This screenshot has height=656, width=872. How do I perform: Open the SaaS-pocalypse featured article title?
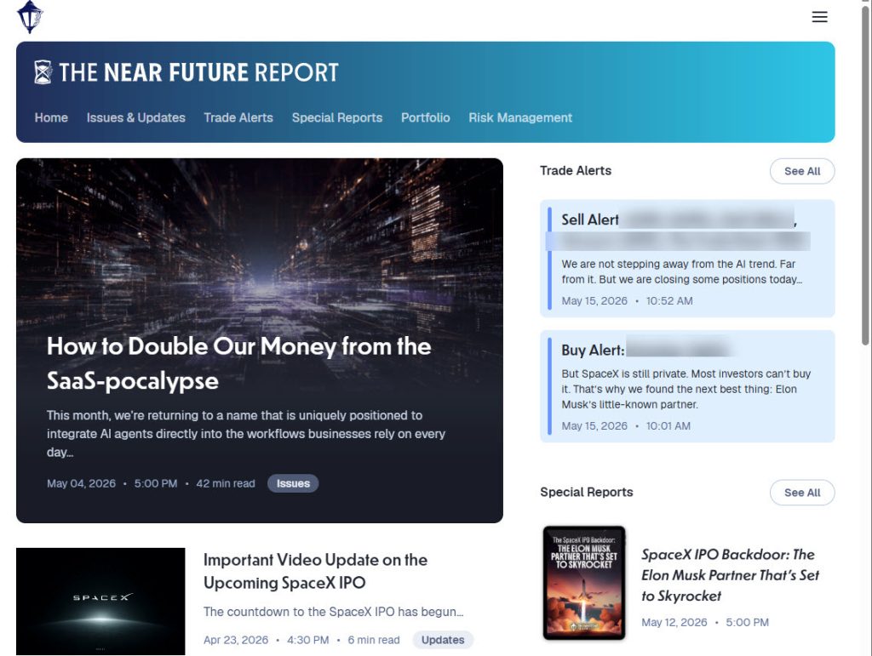coord(238,363)
